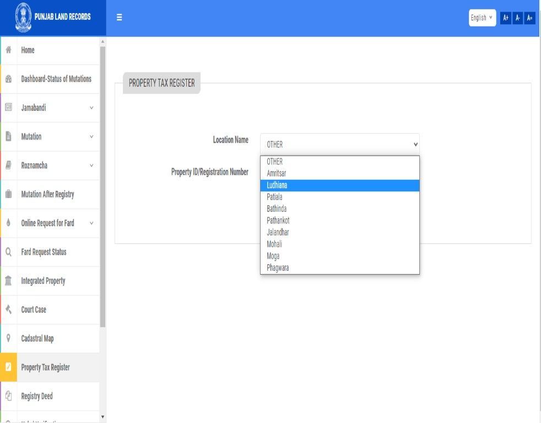Decrease font size with A- button
This screenshot has width=541, height=423.
[x=518, y=18]
